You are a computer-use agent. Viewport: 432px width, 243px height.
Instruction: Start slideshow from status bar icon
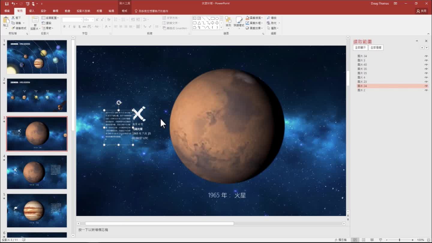click(380, 240)
